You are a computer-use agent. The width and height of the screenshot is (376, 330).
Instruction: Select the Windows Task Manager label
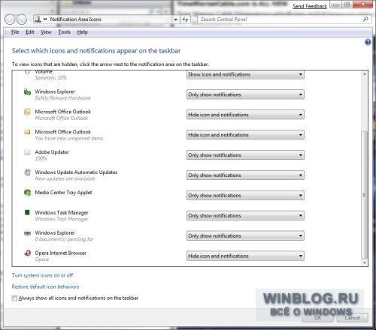62,212
